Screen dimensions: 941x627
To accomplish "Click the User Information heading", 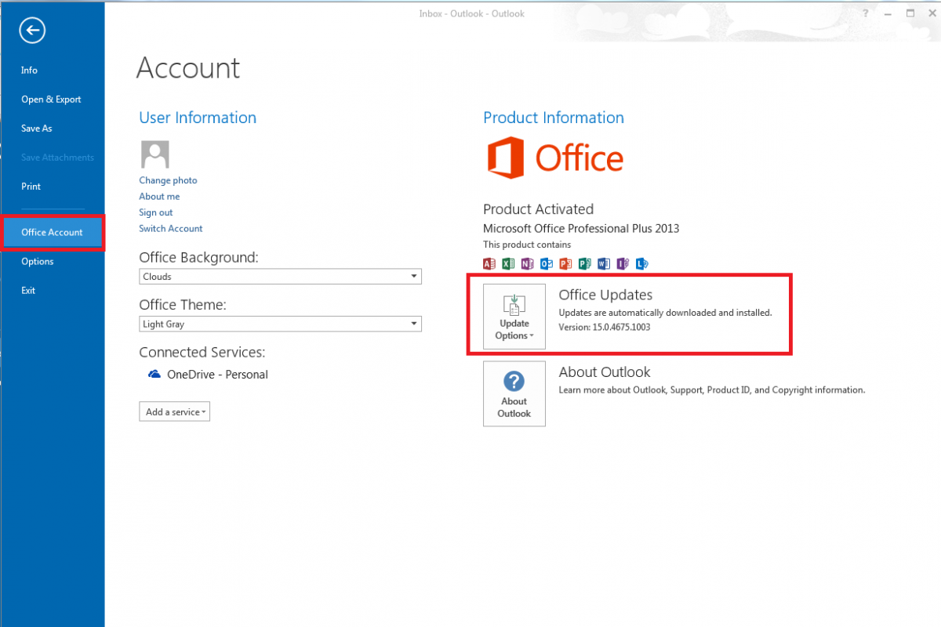I will click(198, 118).
